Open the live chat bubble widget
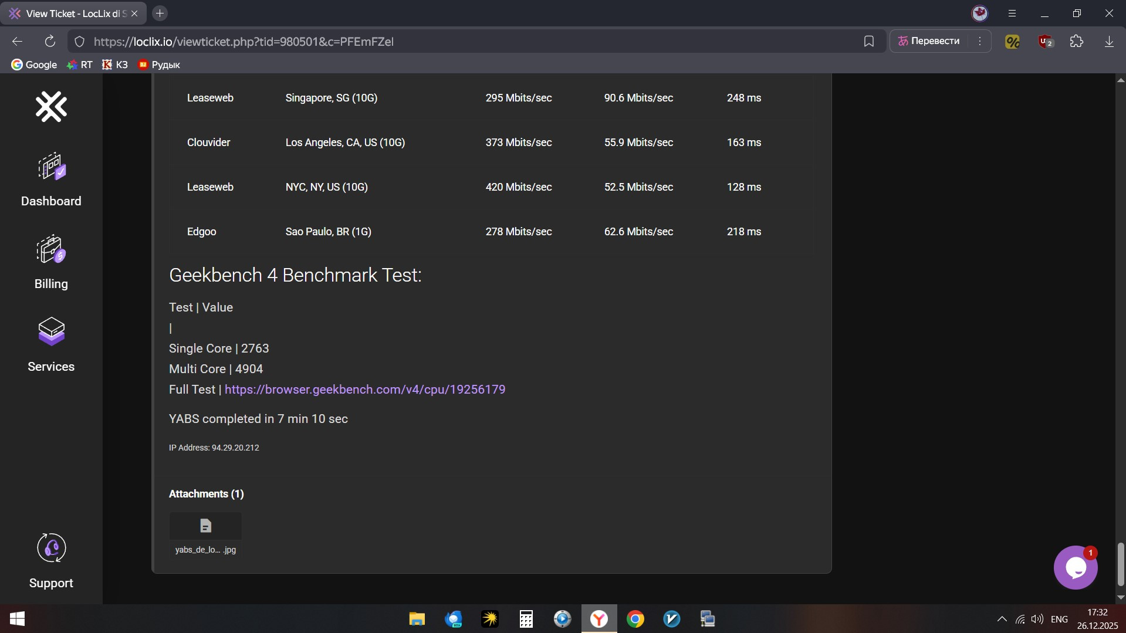Viewport: 1126px width, 633px height. [x=1076, y=567]
